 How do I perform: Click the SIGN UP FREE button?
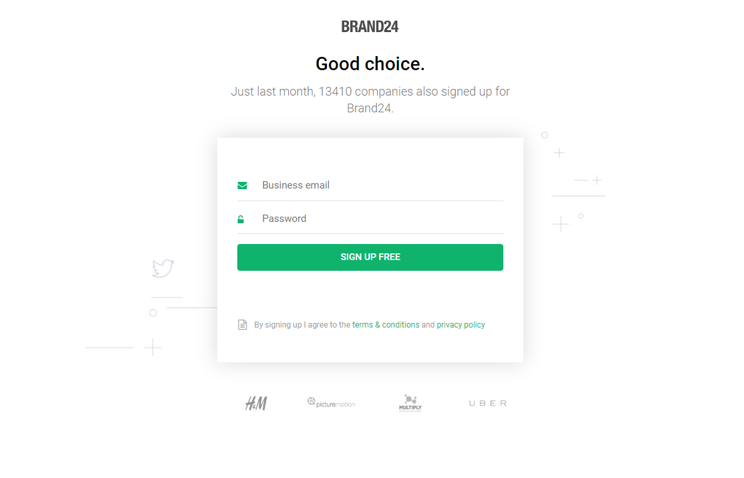coord(370,257)
